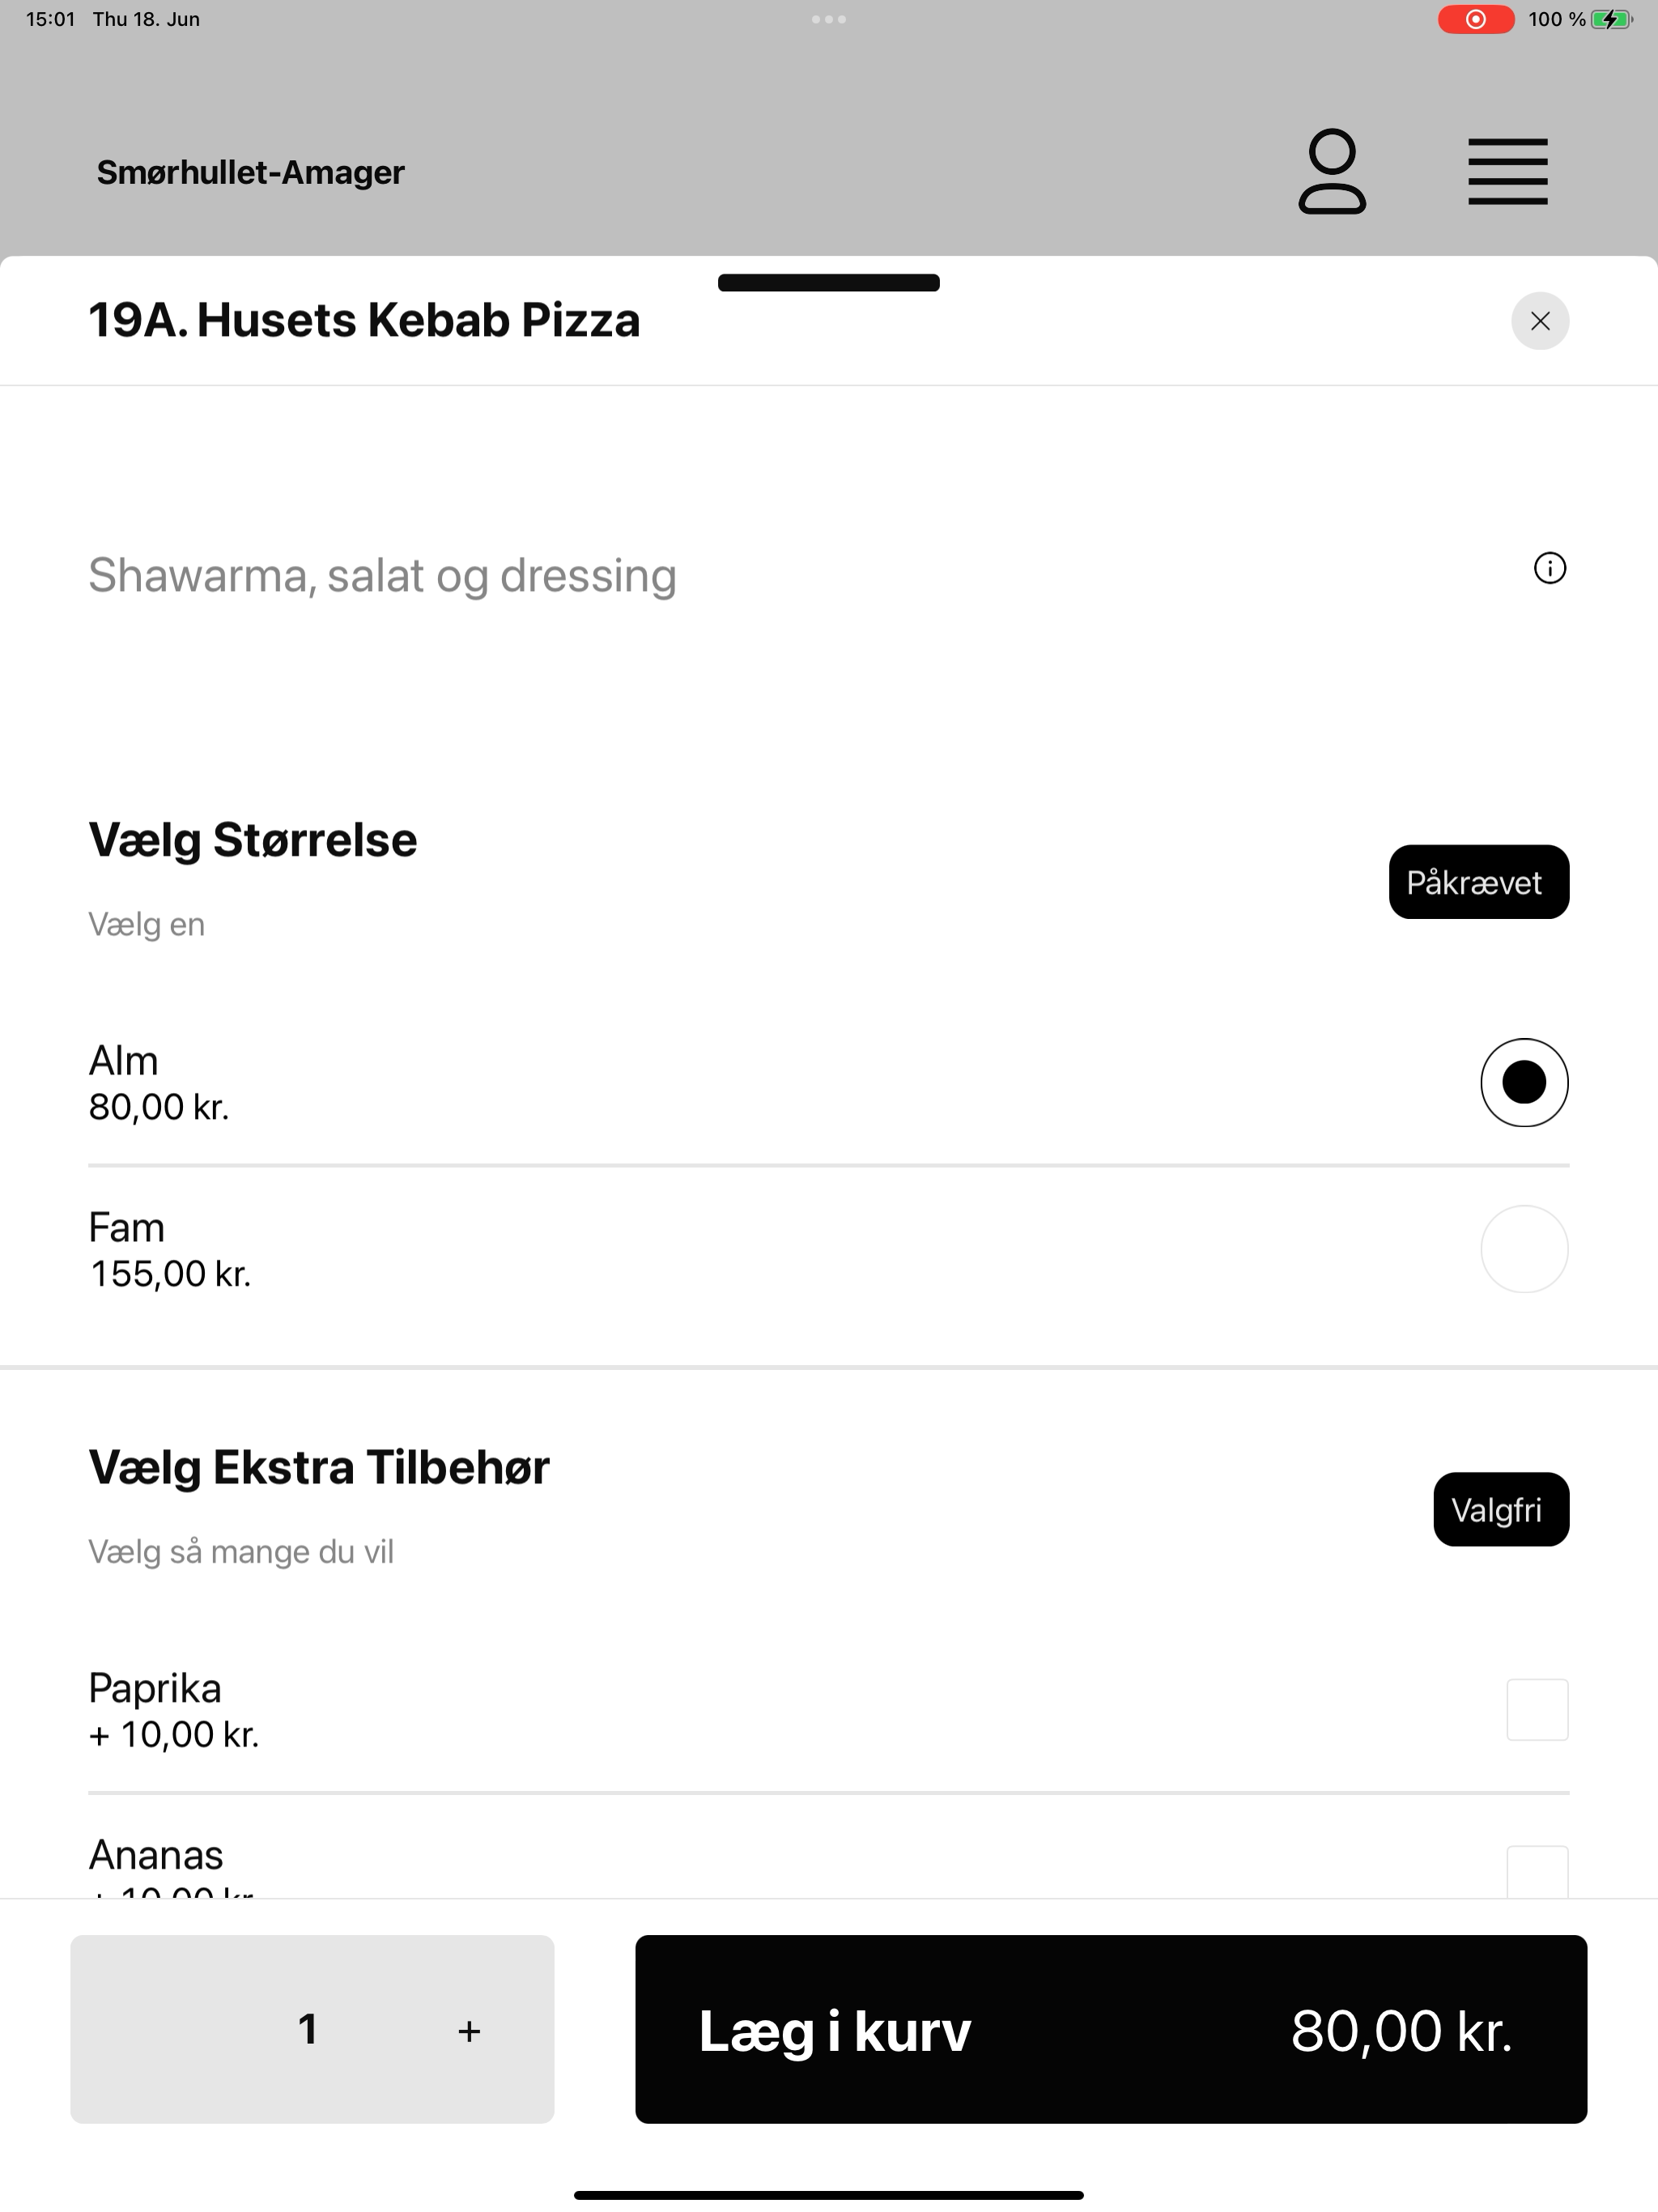Tap the battery status icon
The image size is (1658, 2212).
[x=1610, y=19]
